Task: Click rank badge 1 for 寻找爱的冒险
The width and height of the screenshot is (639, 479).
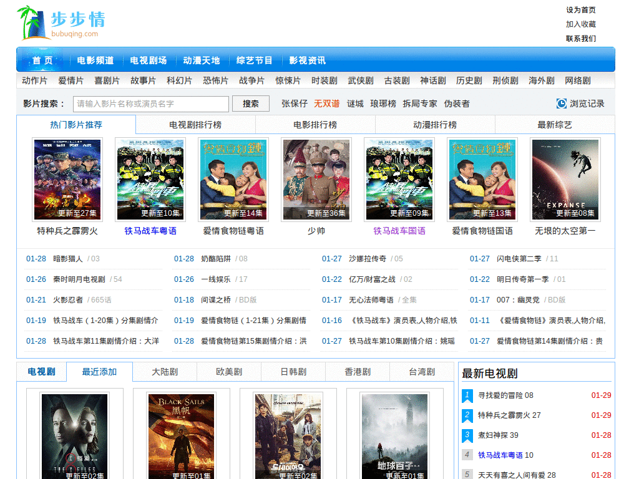Action: point(467,395)
